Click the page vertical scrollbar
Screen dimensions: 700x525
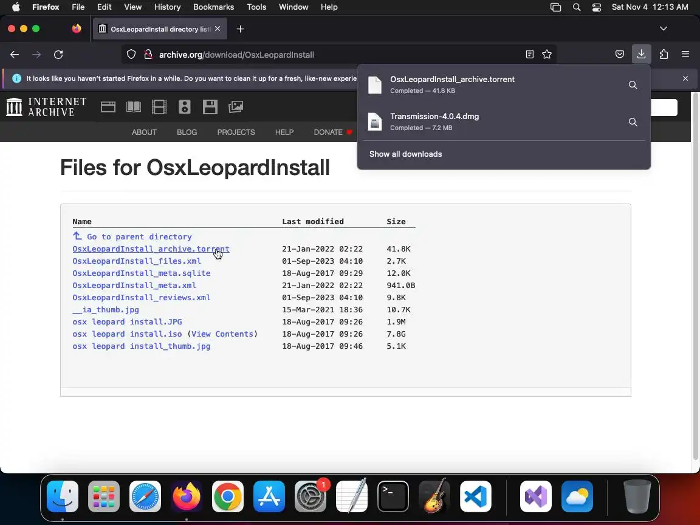coord(695,277)
